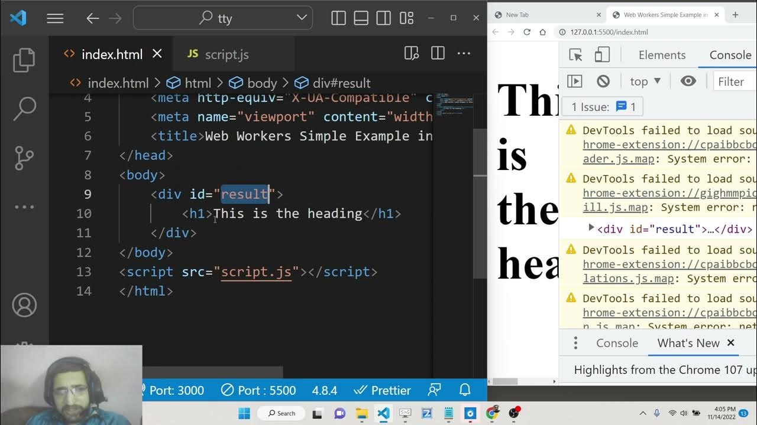This screenshot has width=757, height=425.
Task: Open the Explorer view in activity bar
Action: 24,60
